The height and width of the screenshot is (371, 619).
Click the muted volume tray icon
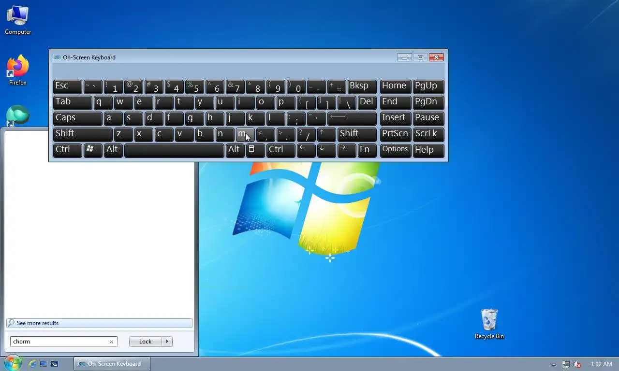(x=577, y=364)
